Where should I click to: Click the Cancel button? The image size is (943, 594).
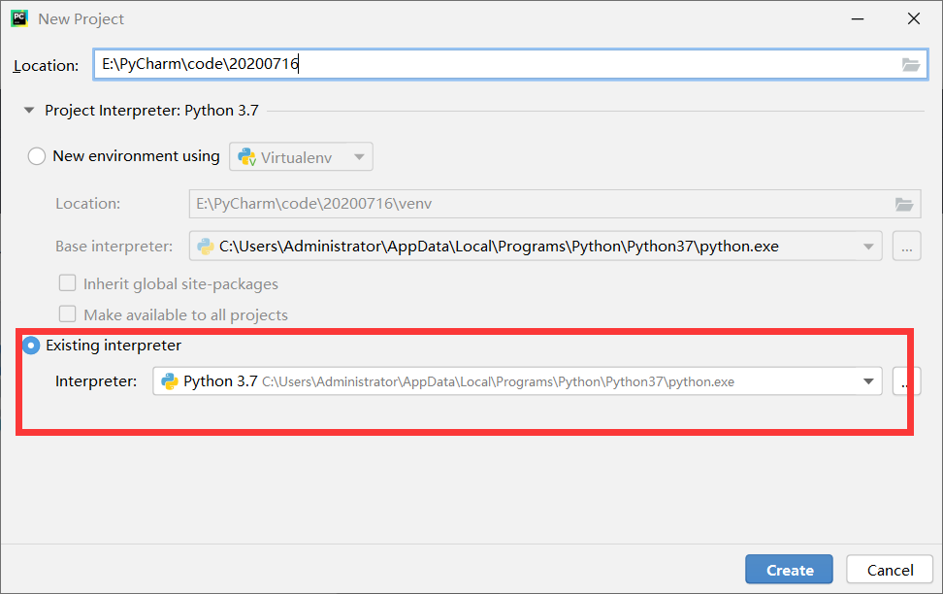(890, 570)
